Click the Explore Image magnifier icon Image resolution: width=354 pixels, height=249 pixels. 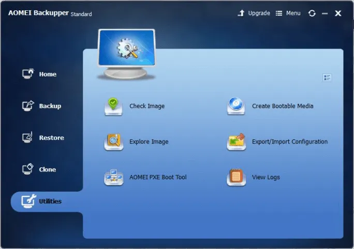(x=113, y=142)
